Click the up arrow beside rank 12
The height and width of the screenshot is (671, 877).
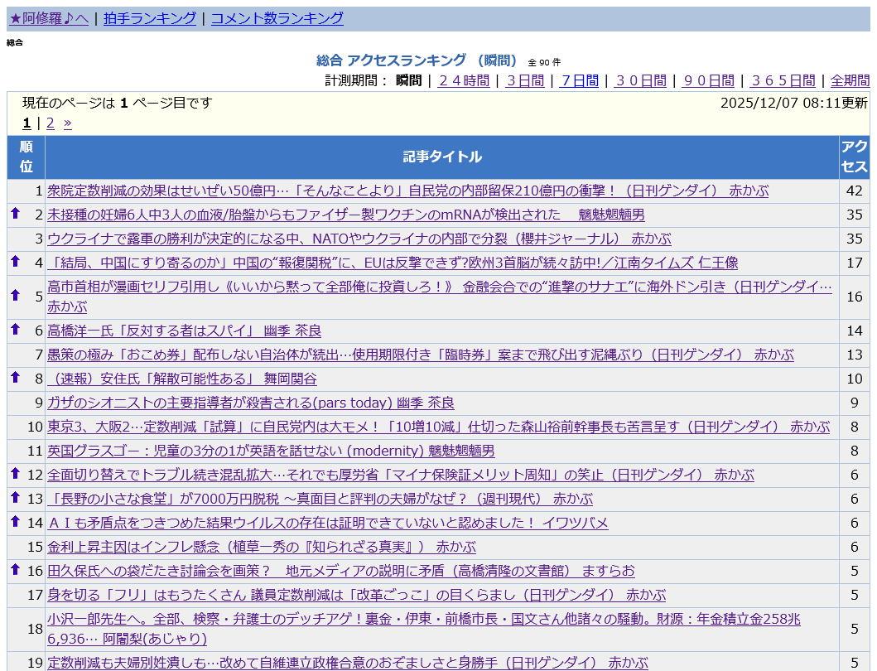pos(15,474)
